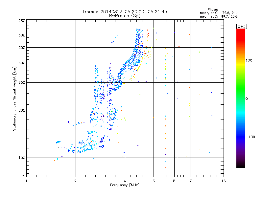Viewport: 263px width, 197px height.
Task: Click the y-axis tick label '75'
Action: pos(23,176)
